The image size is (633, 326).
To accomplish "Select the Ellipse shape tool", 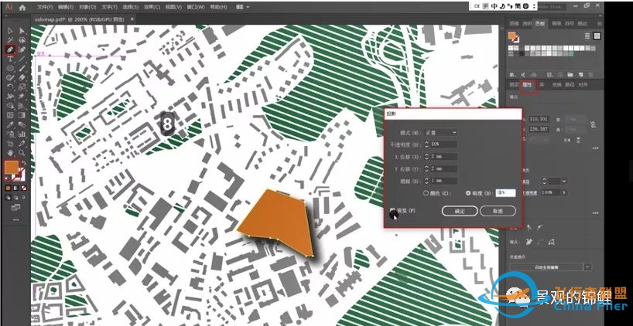I will [x=10, y=68].
